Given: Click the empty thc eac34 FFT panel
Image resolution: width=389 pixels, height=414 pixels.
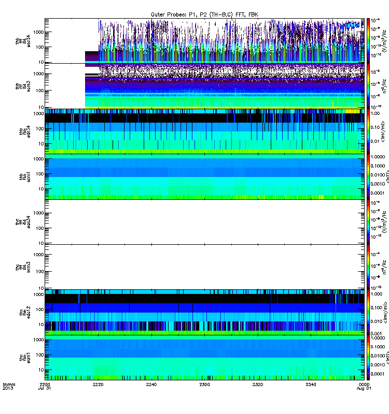Looking at the screenshot, I should click(204, 222).
